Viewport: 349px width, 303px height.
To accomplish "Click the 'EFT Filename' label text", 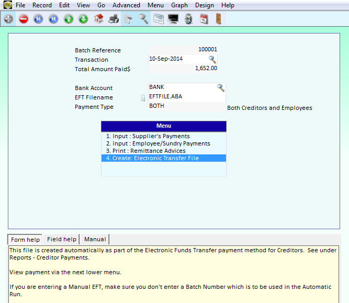I will tap(94, 97).
